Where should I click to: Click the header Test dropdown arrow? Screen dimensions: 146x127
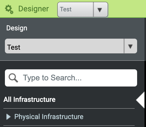click(100, 10)
